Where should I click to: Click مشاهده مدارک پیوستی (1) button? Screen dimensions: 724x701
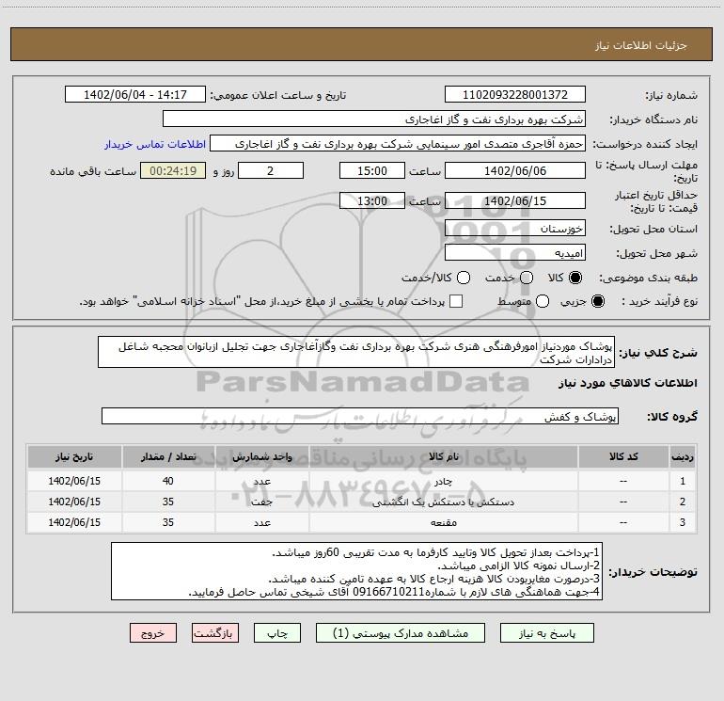[x=401, y=633]
